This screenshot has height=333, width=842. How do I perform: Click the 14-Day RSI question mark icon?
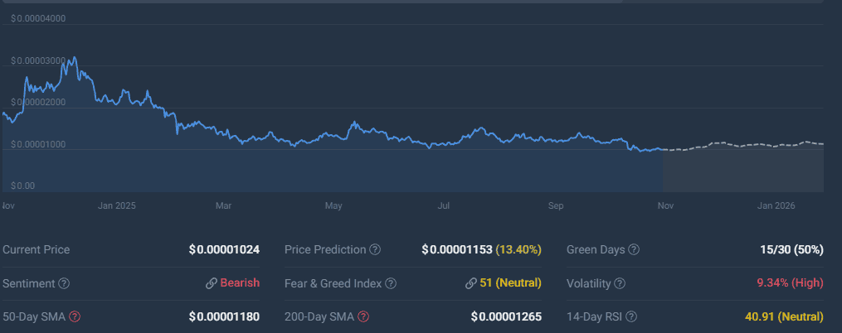631,316
